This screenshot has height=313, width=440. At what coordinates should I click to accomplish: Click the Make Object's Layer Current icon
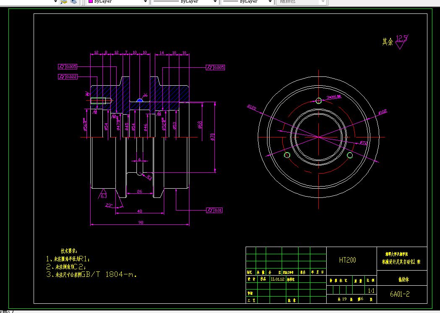[64, 2]
